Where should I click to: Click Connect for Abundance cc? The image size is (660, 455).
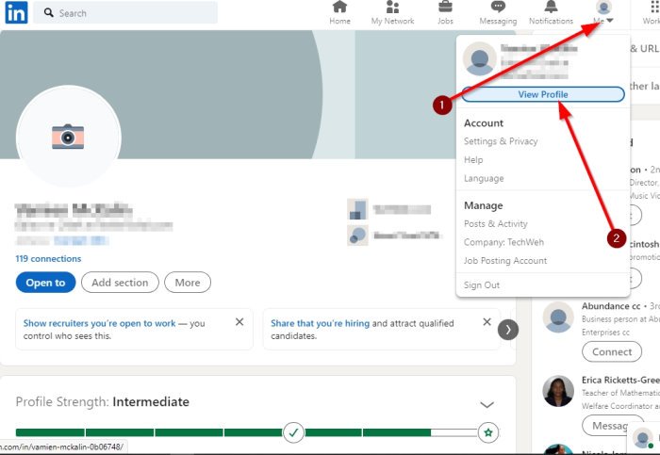[x=612, y=351]
